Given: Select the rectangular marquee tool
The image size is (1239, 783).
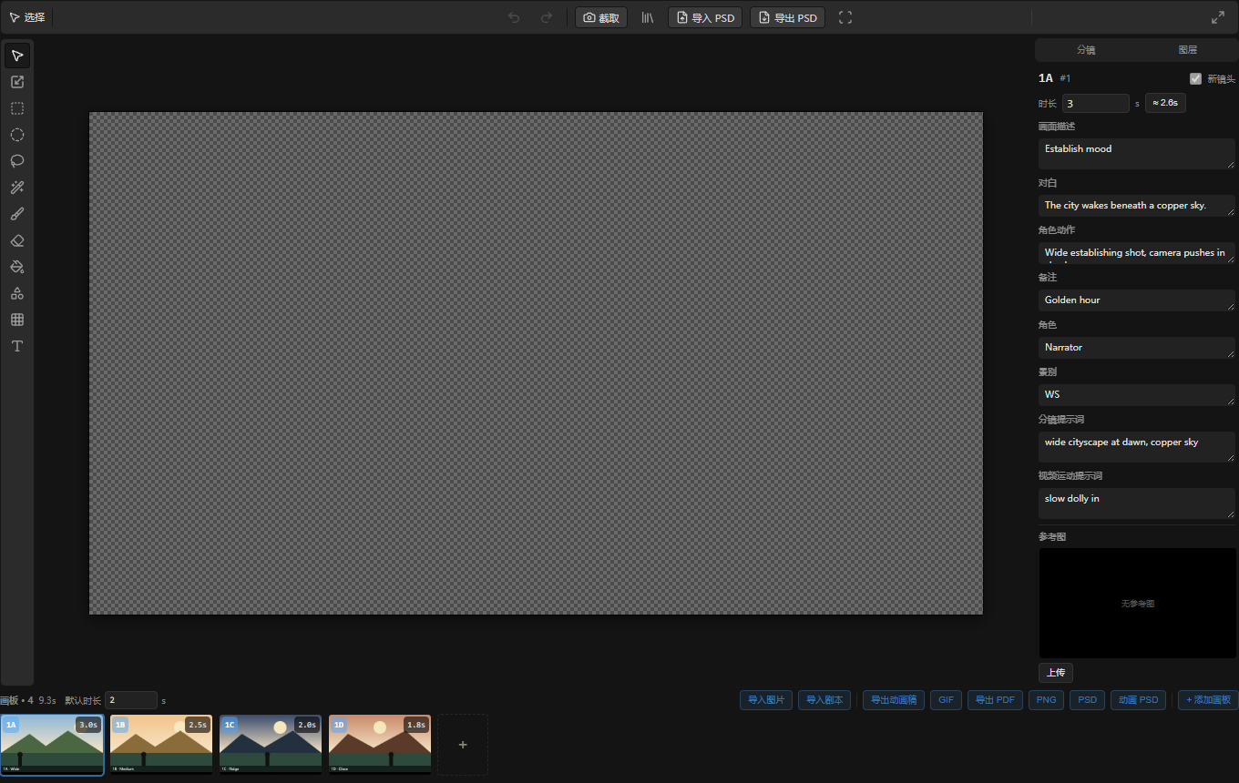Looking at the screenshot, I should (x=17, y=108).
